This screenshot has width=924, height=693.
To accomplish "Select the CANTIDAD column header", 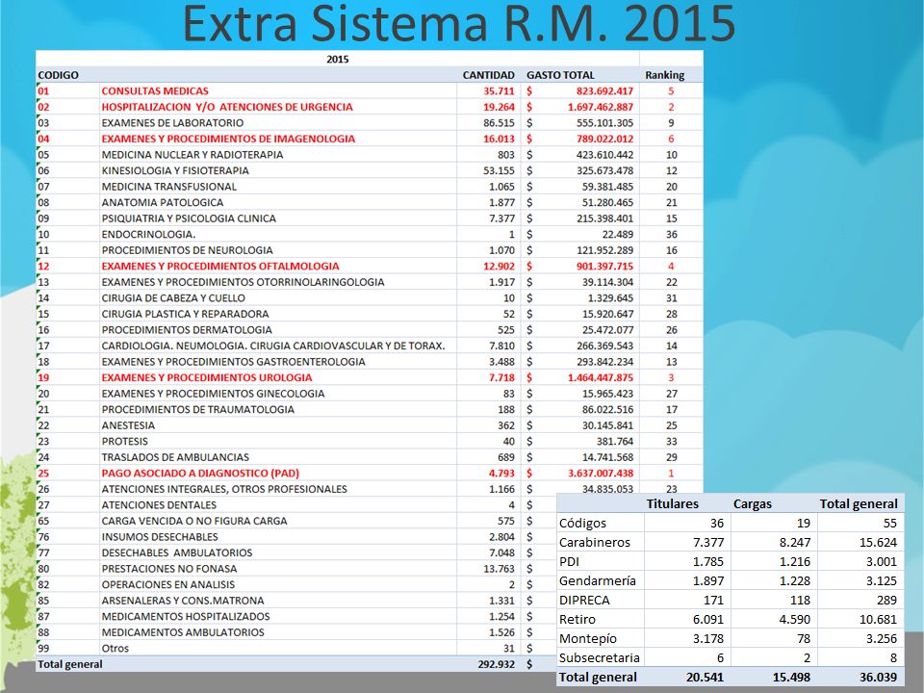I will 489,75.
